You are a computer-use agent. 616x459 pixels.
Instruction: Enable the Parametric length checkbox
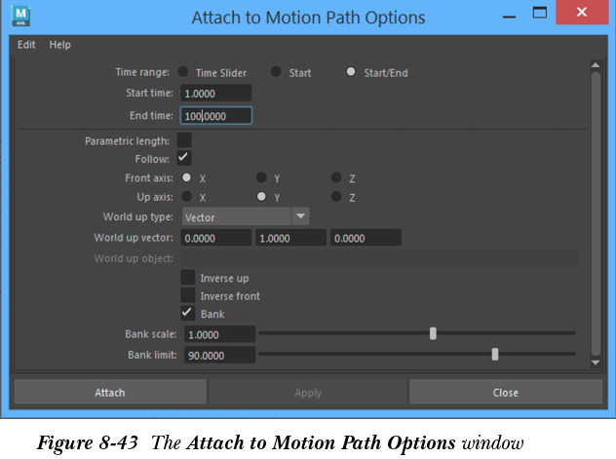184,140
